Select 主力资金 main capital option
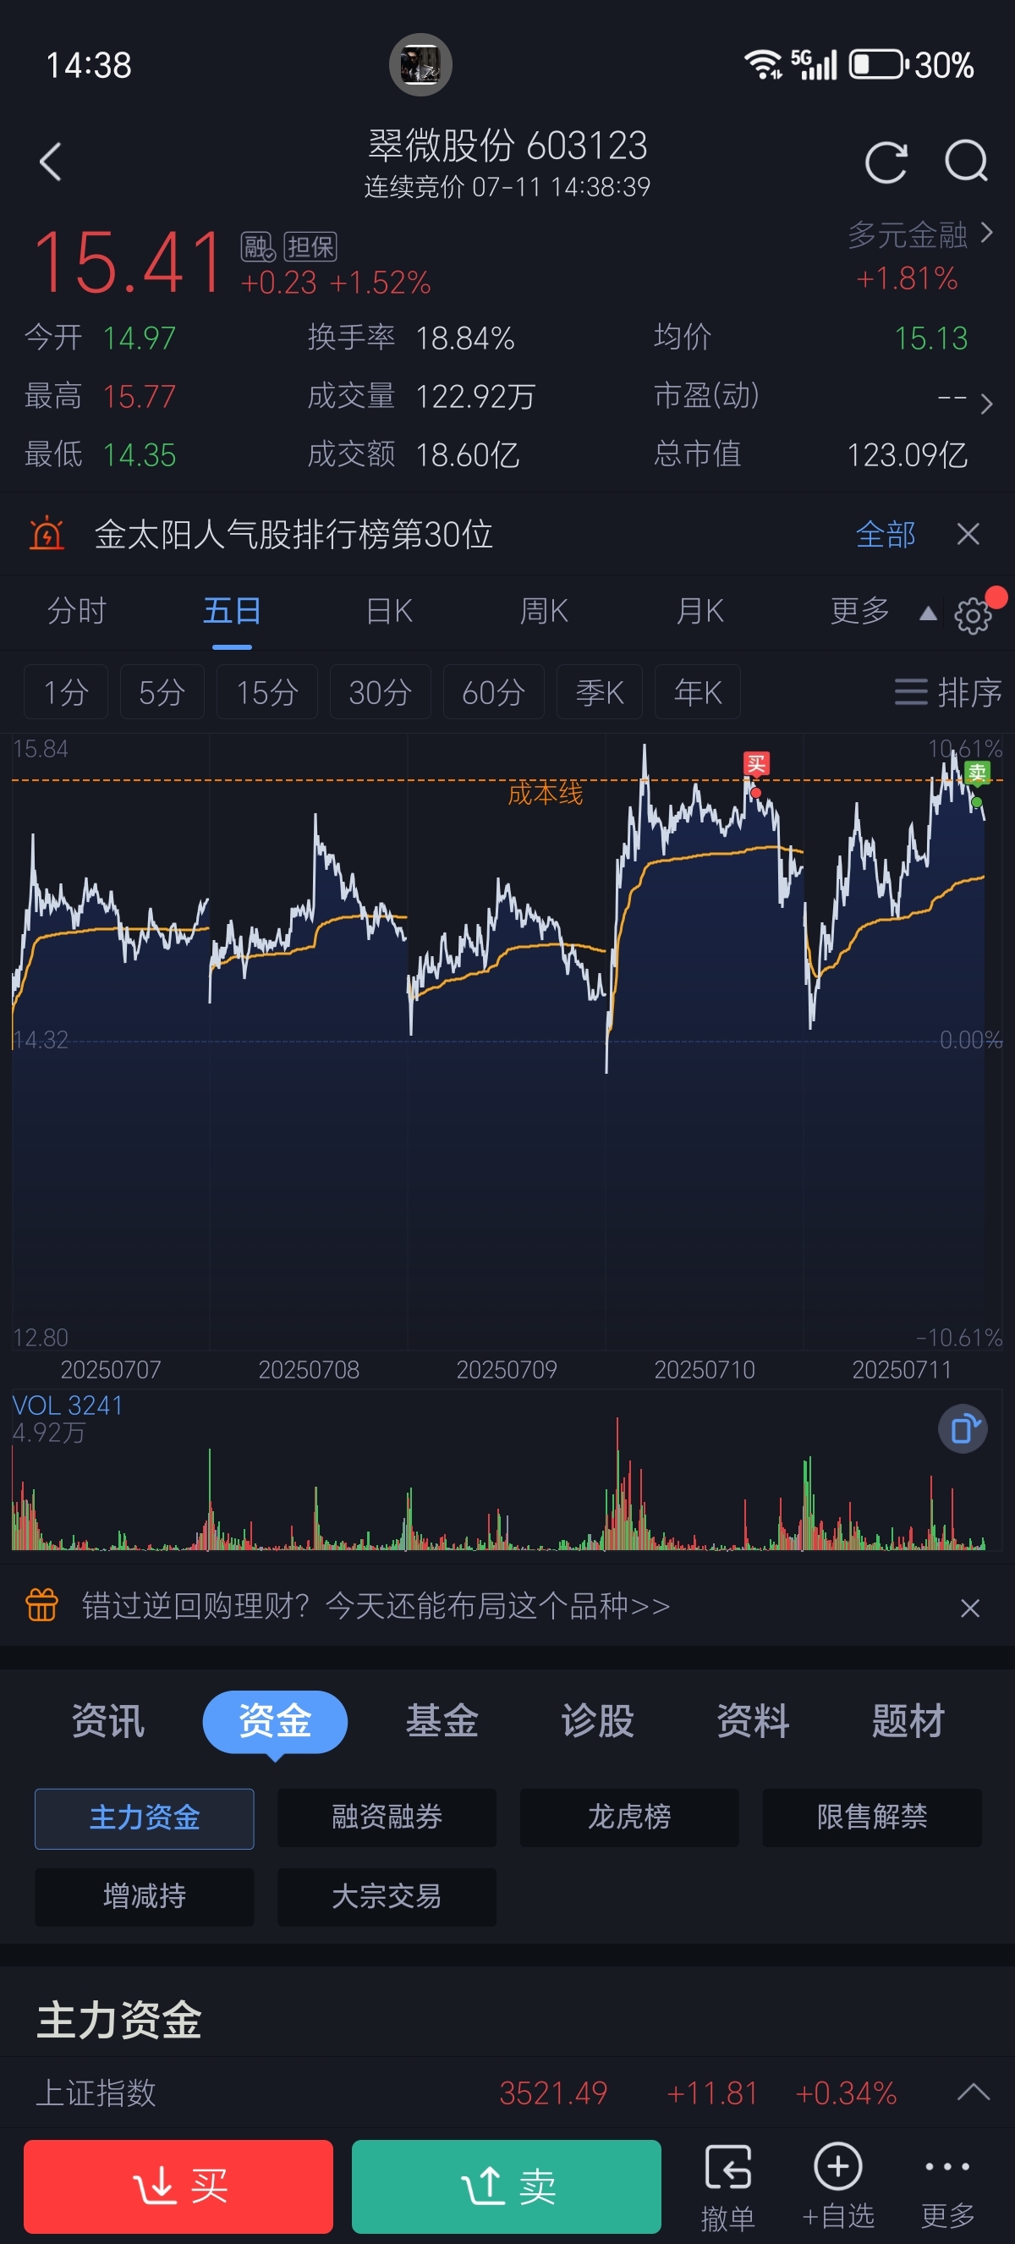 (145, 1818)
